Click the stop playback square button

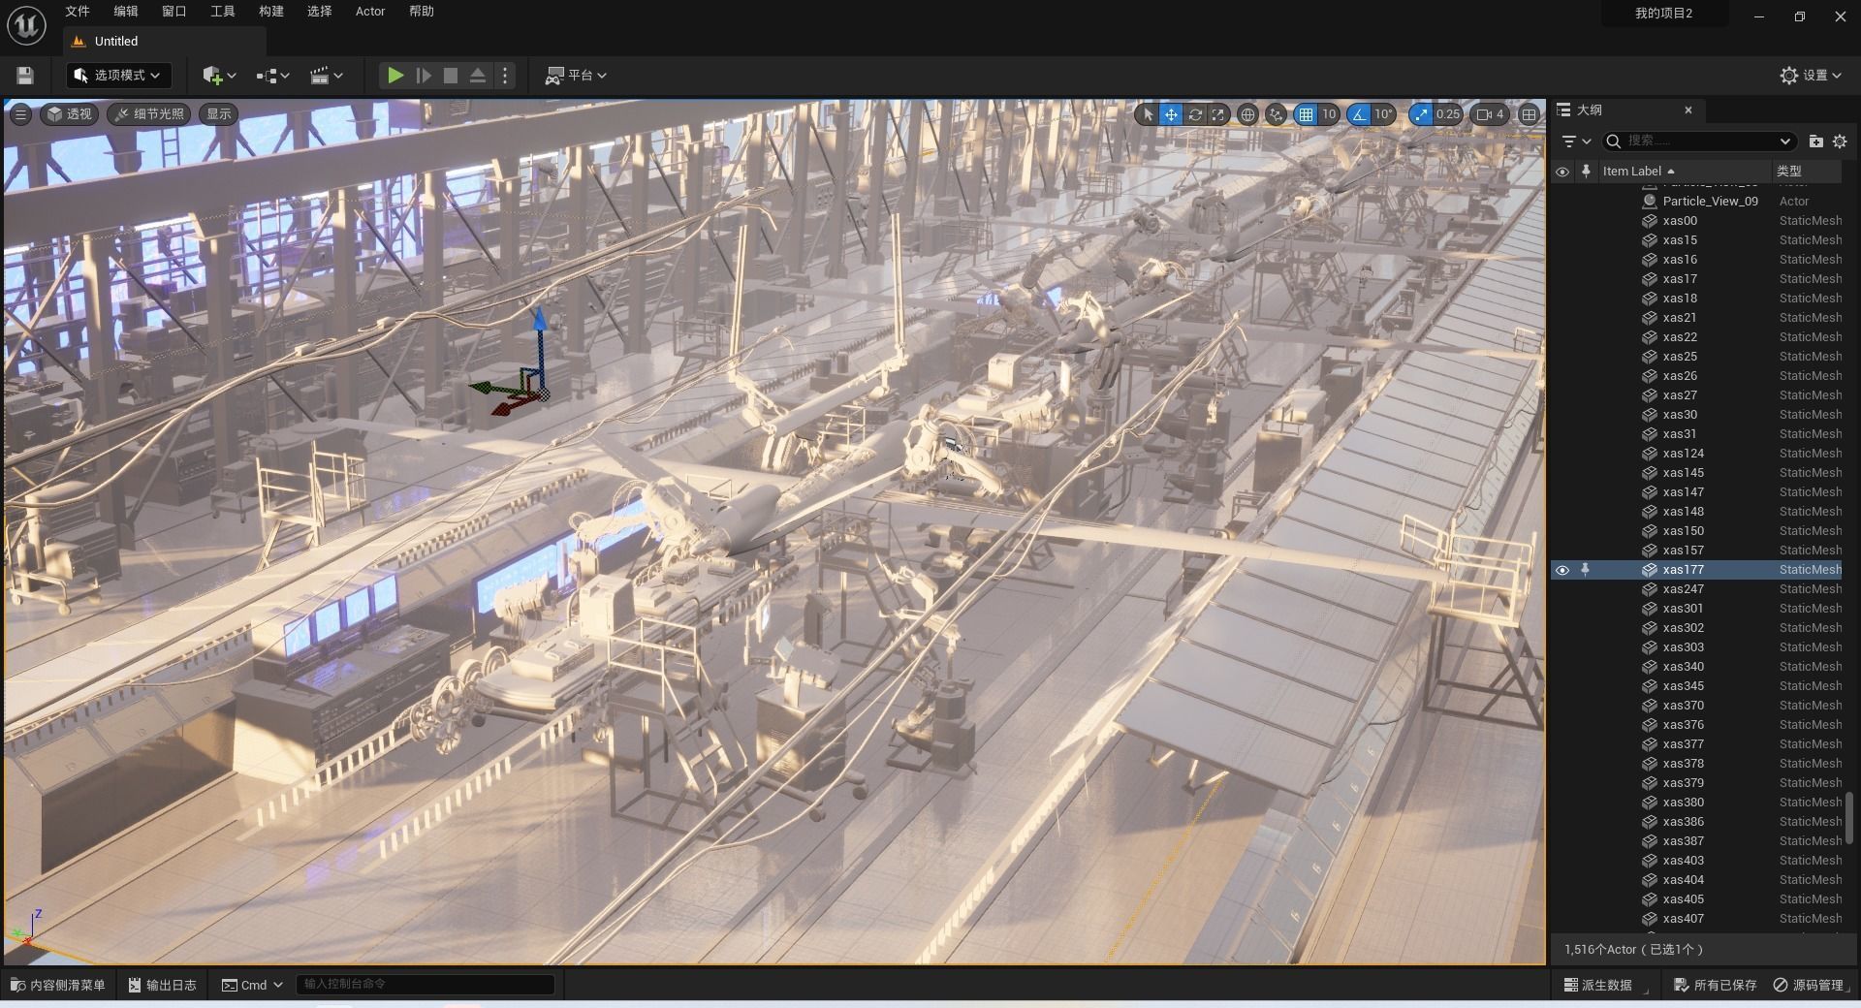pos(451,76)
